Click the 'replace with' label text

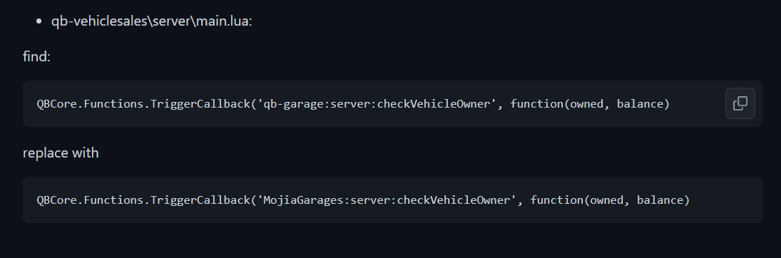pos(61,153)
